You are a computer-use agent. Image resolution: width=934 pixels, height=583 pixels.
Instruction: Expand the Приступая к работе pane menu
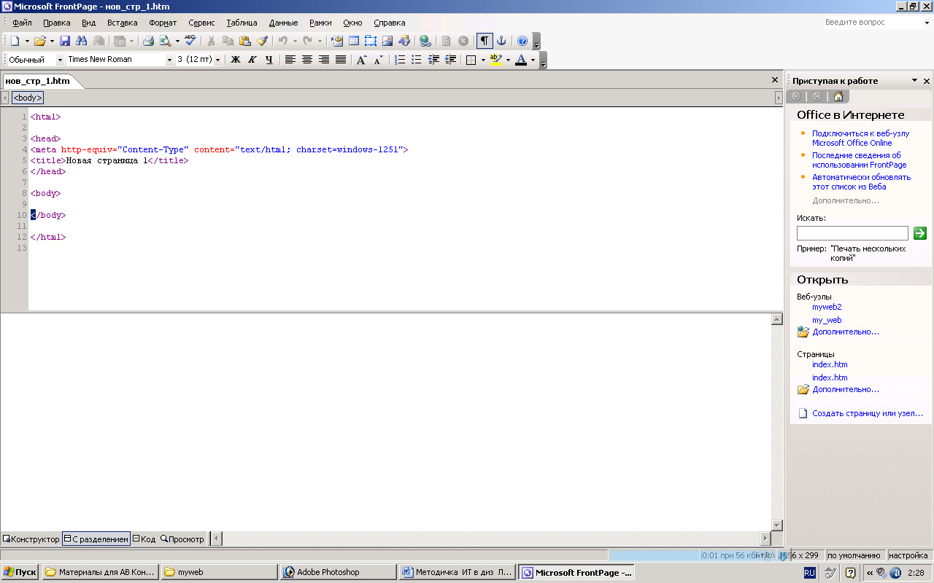[914, 81]
